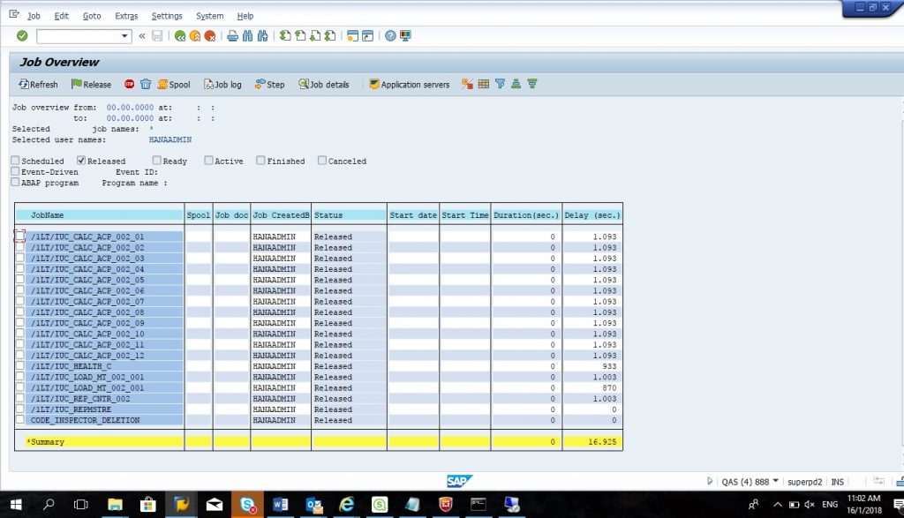The image size is (904, 518).
Task: Open the Edit menu
Action: [61, 16]
